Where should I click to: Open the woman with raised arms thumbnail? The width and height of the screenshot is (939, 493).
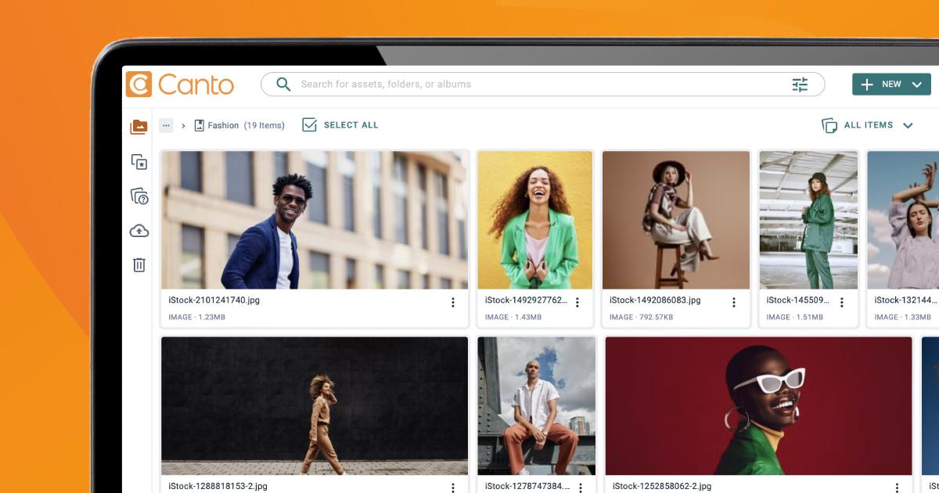tap(903, 221)
